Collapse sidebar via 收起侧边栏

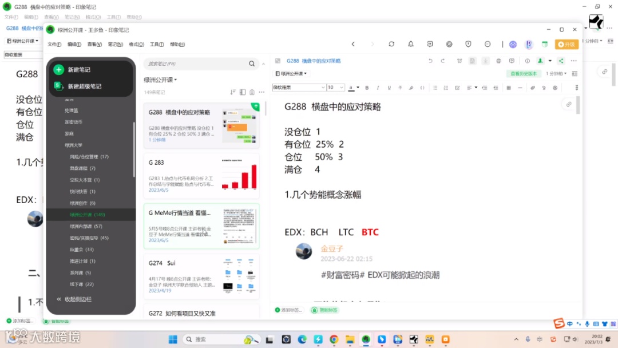tap(74, 299)
